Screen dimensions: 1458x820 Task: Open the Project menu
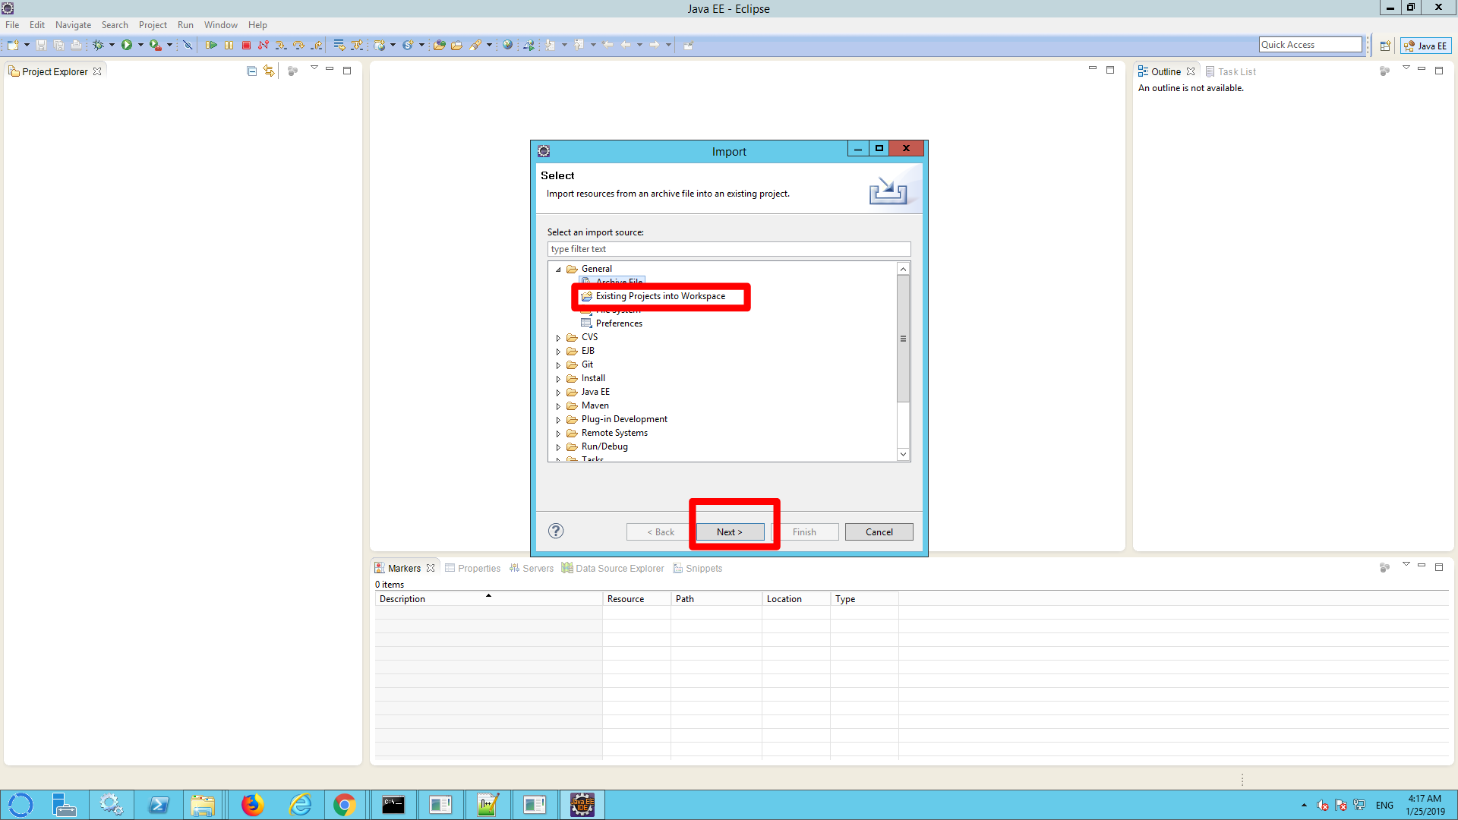click(153, 25)
